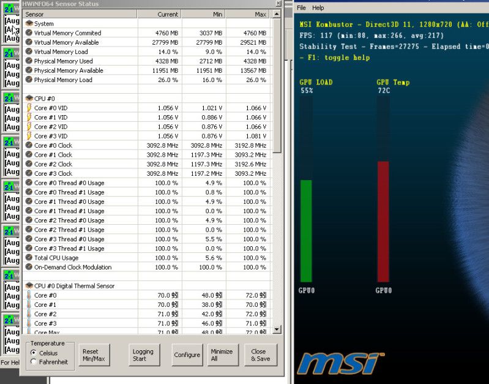The height and width of the screenshot is (384, 489).
Task: Click the Core #3 Thread #0 Usage label
Action: 69,239
